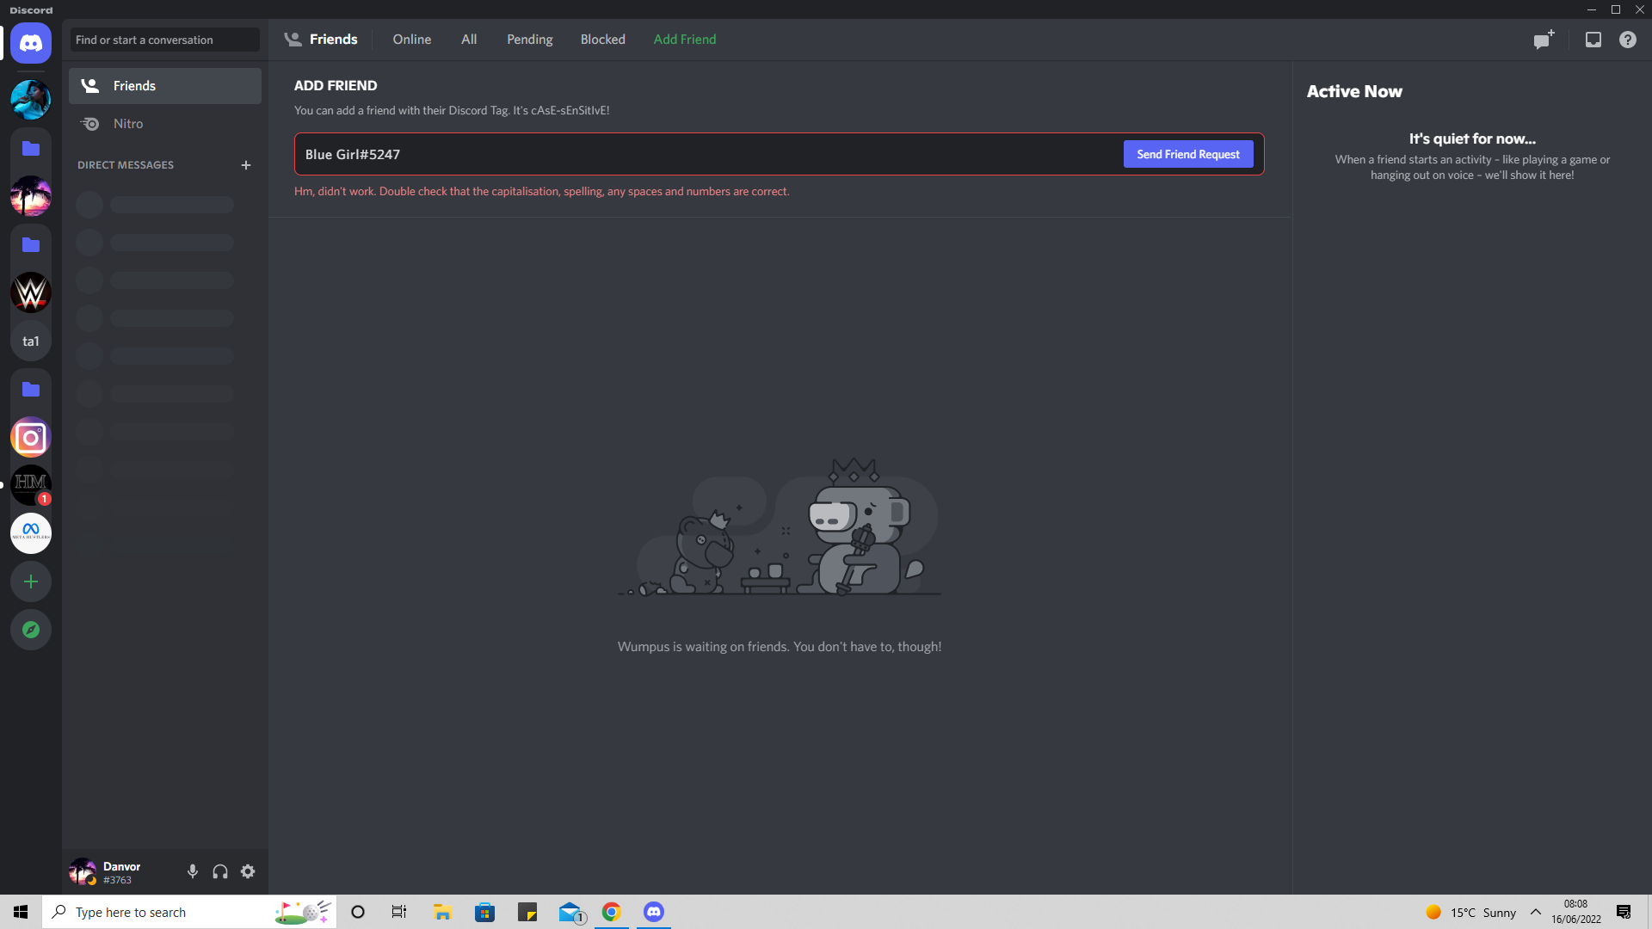Screen dimensions: 1652x929
Task: Deafen with the headphones icon
Action: point(220,871)
